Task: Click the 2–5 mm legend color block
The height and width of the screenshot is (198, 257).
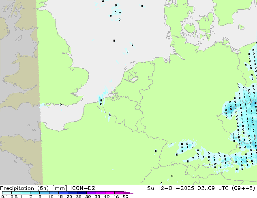Action: coord(35,193)
